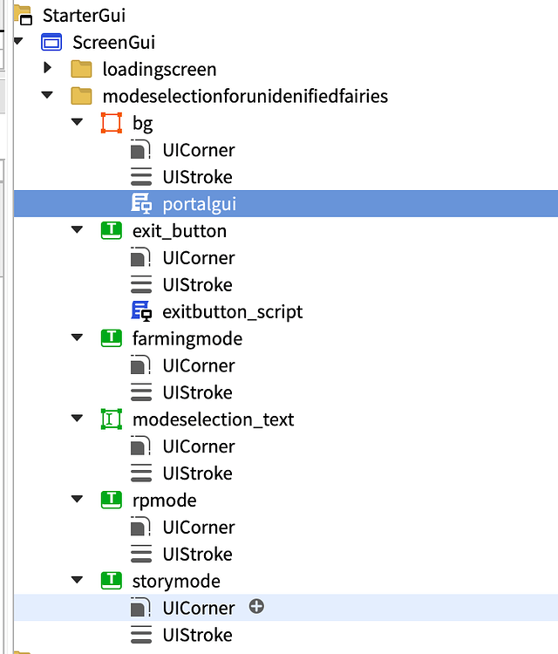Select the UIStroke label under exit_button
Screen dimensions: 558x654
coord(198,285)
